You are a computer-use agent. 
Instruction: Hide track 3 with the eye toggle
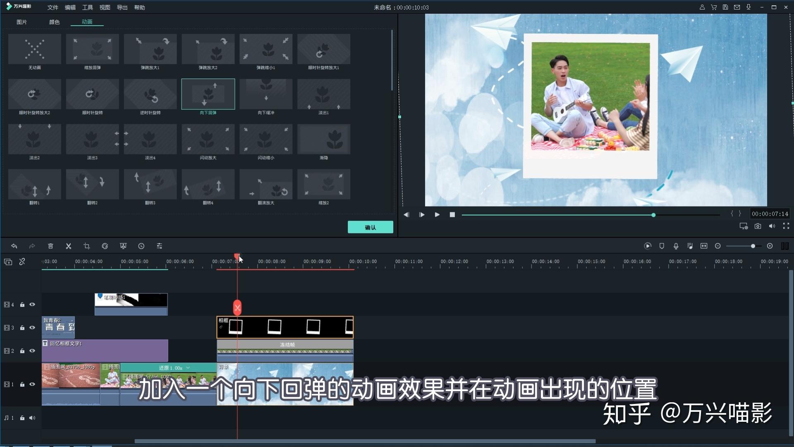click(x=32, y=327)
